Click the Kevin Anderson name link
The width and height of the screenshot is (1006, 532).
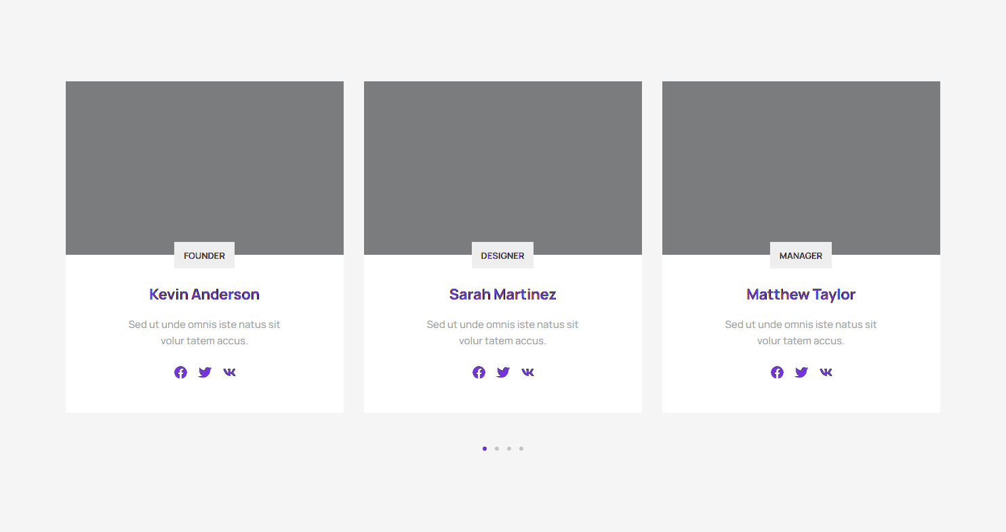pyautogui.click(x=204, y=294)
